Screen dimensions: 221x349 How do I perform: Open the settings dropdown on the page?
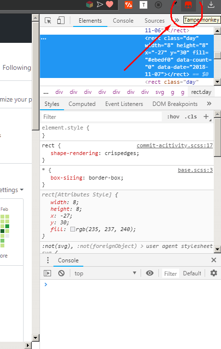tap(12, 190)
